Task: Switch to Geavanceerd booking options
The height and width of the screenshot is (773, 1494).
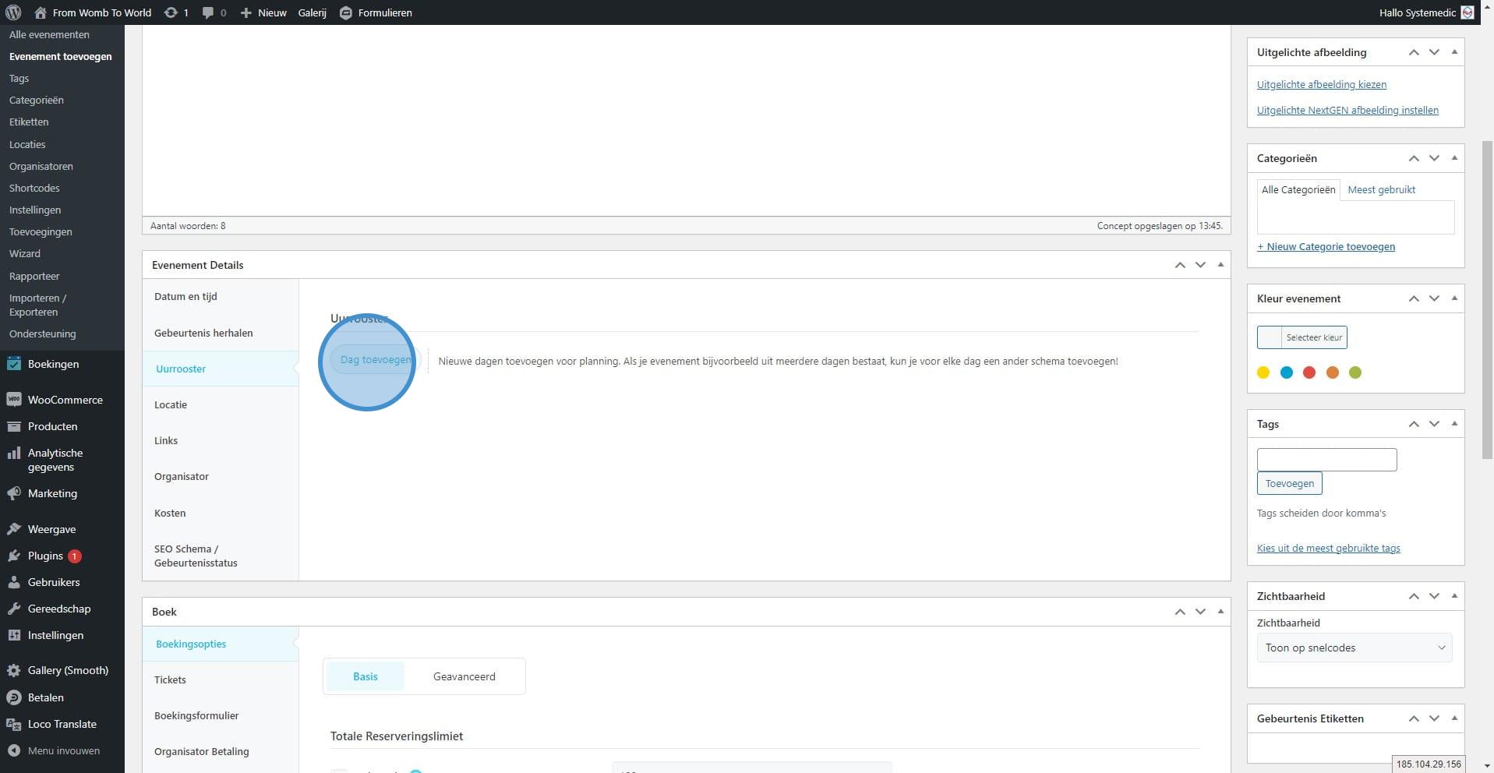Action: pyautogui.click(x=464, y=676)
